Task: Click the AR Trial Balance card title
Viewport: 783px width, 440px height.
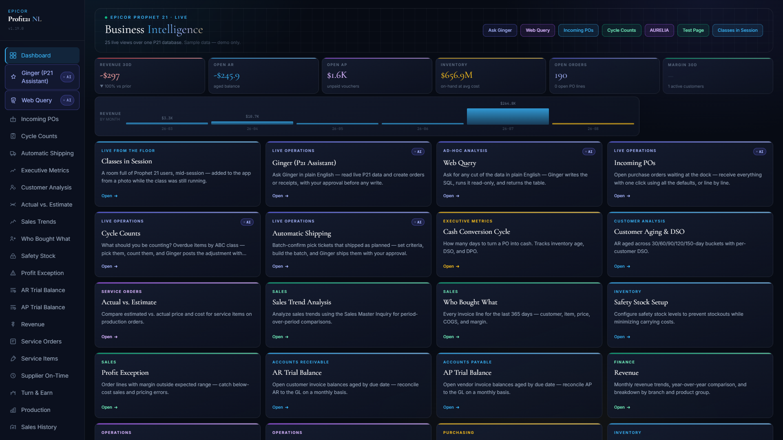Action: click(x=297, y=373)
